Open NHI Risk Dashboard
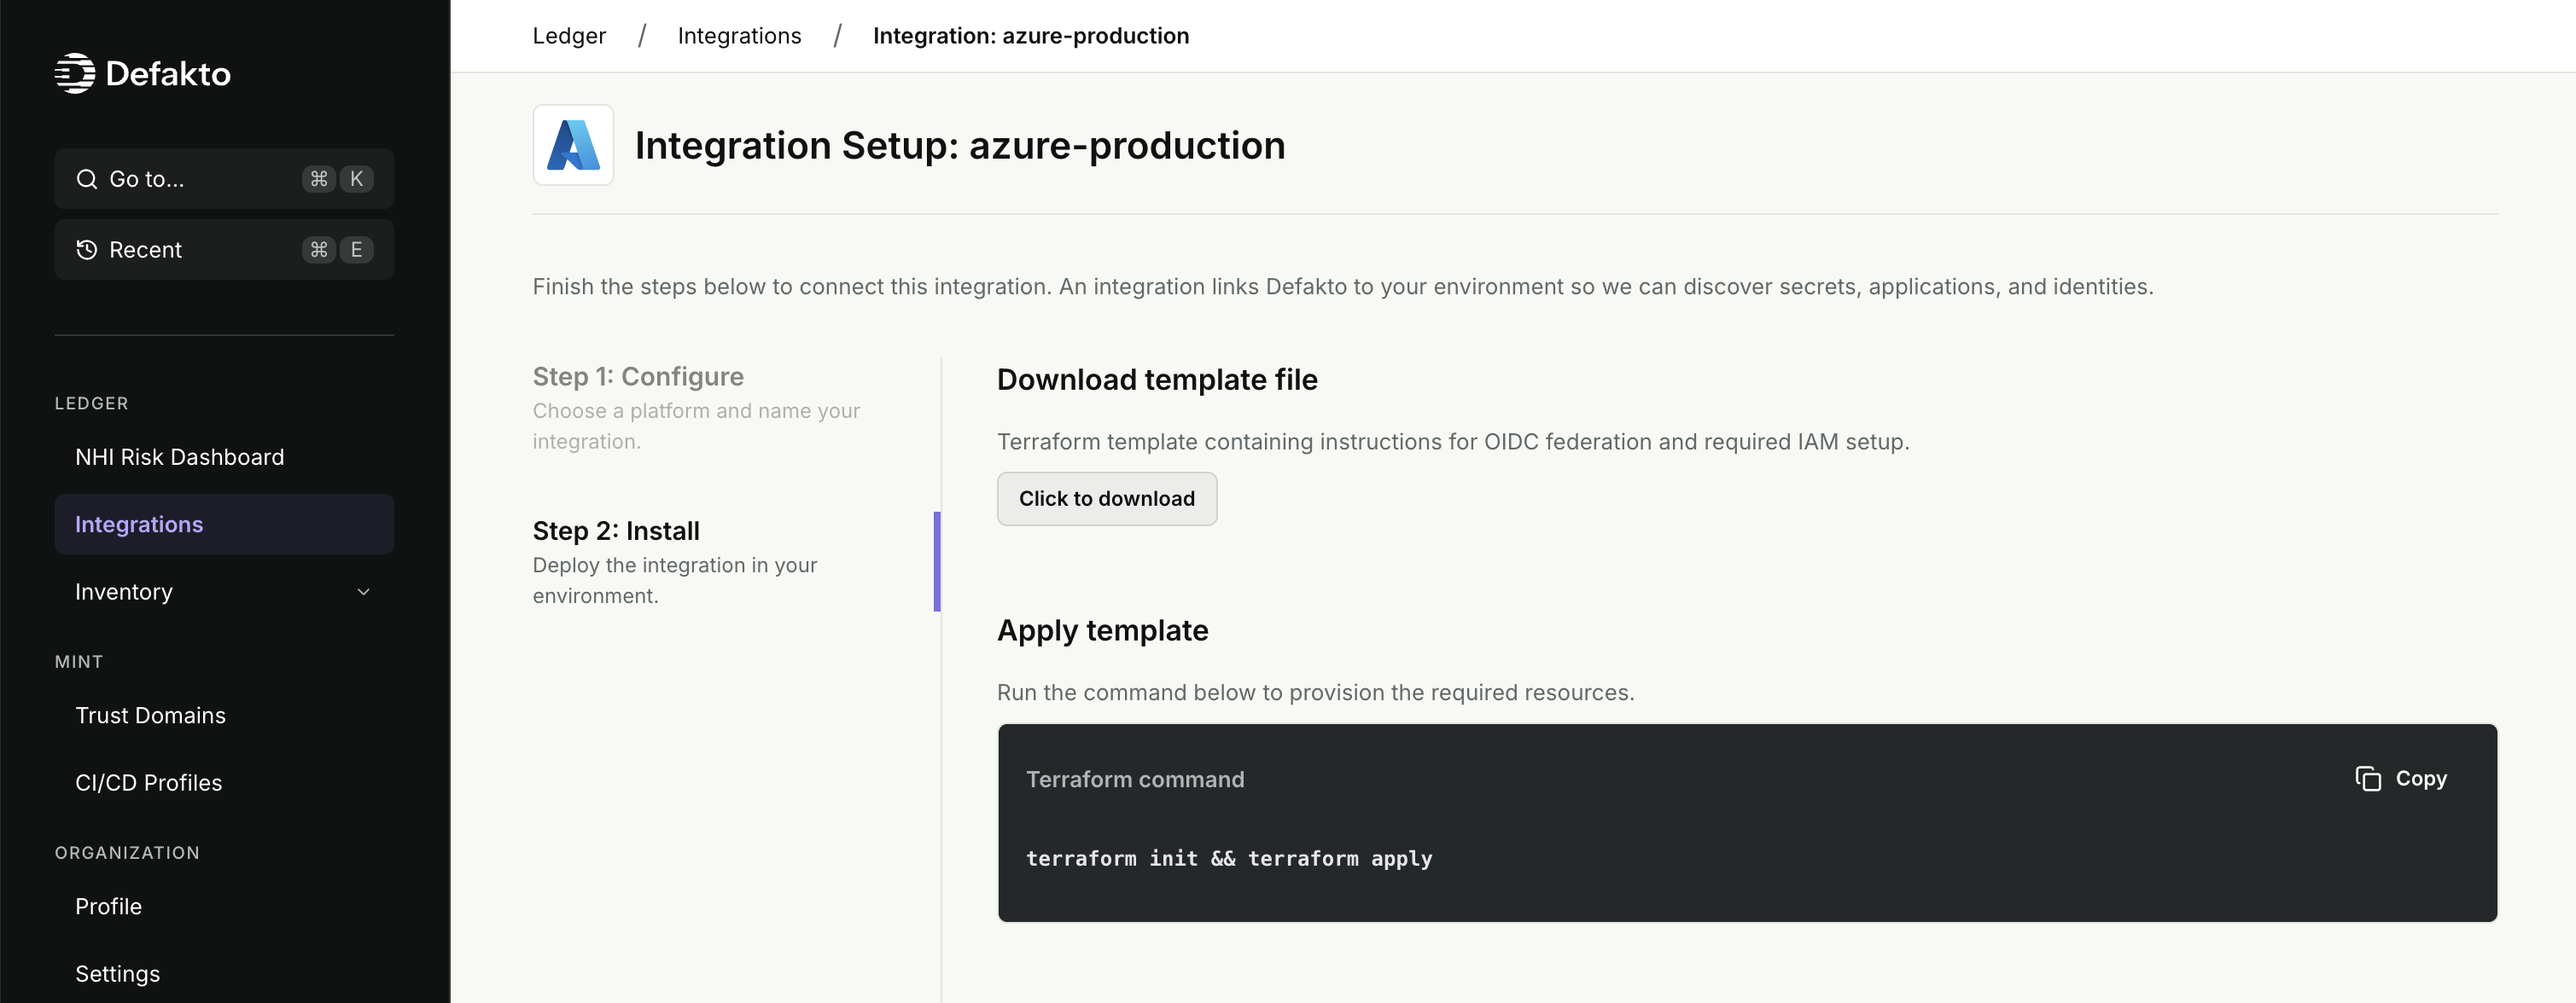 point(224,456)
